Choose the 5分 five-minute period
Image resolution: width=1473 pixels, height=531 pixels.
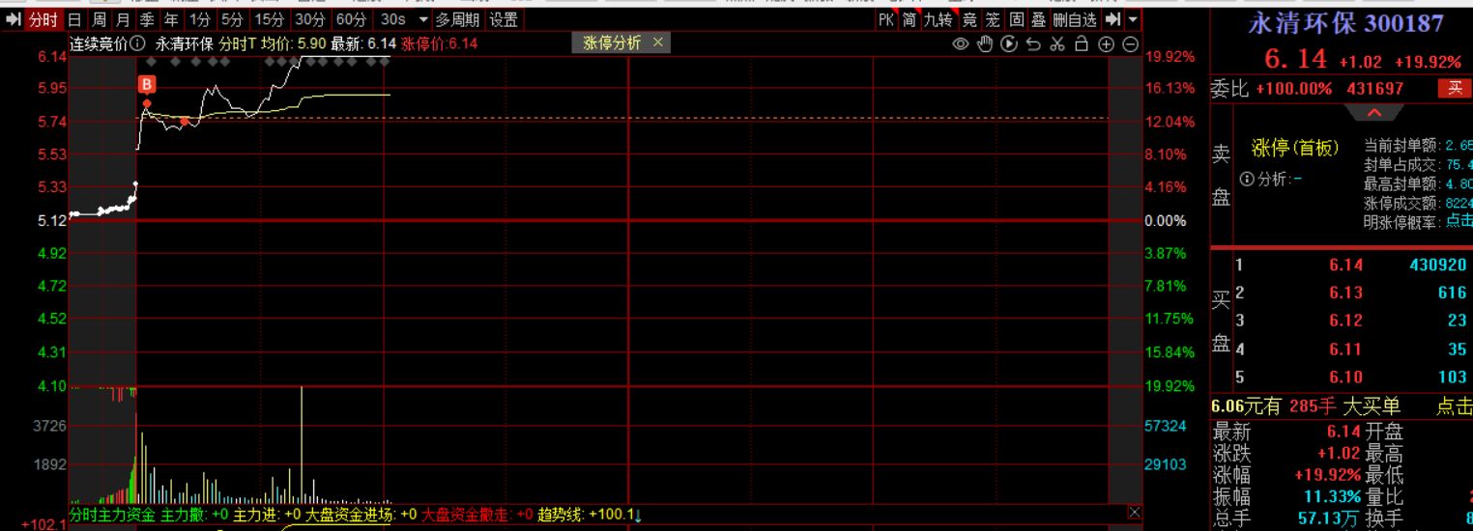(x=232, y=19)
